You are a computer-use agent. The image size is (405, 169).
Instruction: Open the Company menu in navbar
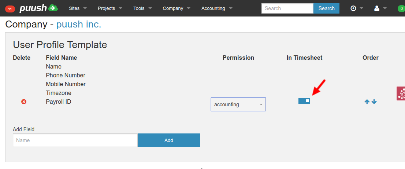177,8
